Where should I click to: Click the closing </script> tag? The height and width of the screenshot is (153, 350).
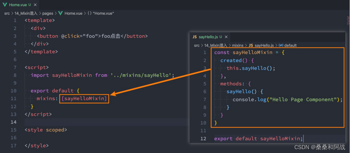38,114
